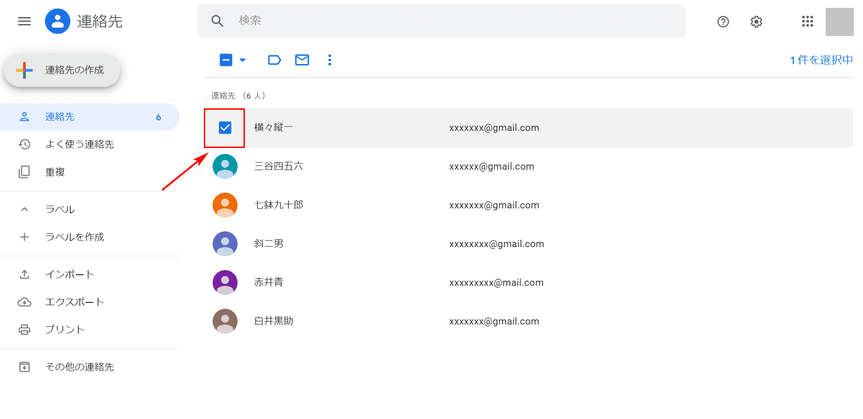Click email xxxxxxxxx@mail.com of 赤井青
This screenshot has width=863, height=419.
click(x=496, y=283)
